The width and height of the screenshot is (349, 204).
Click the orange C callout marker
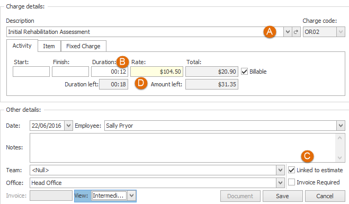307,156
